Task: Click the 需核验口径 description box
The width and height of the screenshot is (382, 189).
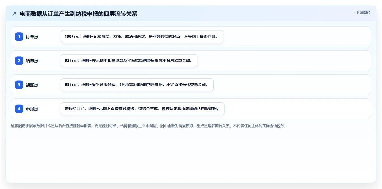Action: pos(143,109)
